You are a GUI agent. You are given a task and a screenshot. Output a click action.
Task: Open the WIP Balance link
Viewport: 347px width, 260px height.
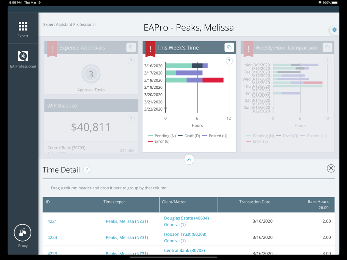[x=62, y=106]
